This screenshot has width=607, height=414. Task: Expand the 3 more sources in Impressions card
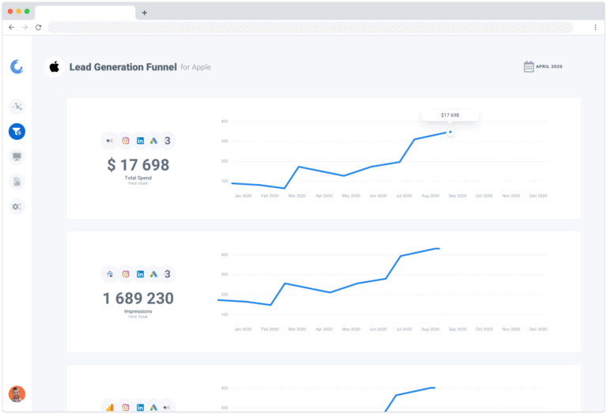(x=168, y=274)
